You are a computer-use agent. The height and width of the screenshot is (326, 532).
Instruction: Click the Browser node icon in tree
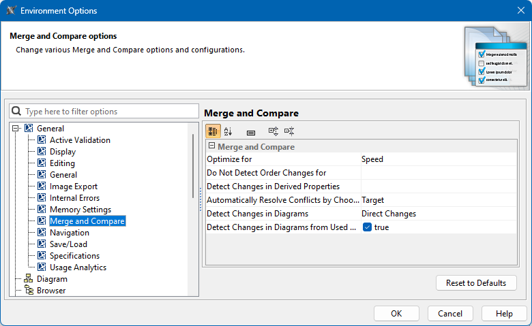click(29, 291)
